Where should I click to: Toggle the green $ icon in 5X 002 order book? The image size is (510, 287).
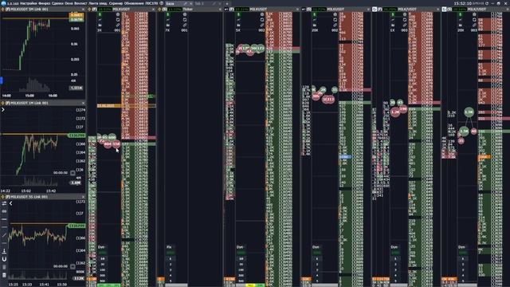point(238,14)
